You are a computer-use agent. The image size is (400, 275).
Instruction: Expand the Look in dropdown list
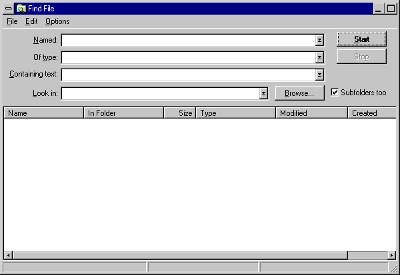click(263, 93)
